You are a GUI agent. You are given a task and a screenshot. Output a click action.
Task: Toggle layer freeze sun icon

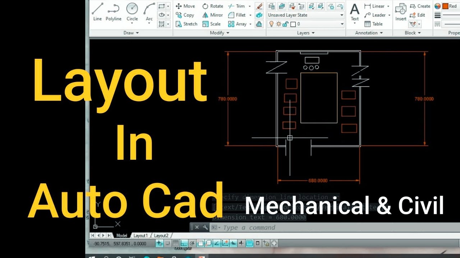tap(279, 24)
